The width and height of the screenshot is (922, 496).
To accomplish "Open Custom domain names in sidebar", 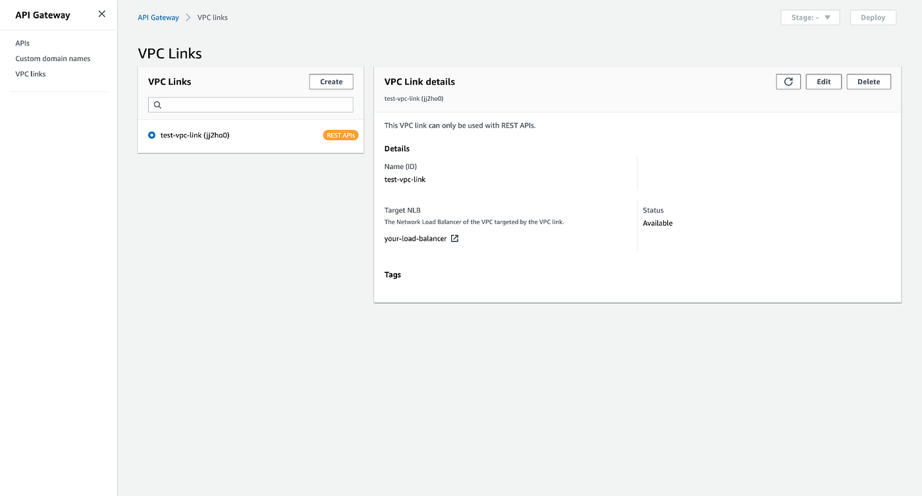I will [53, 59].
